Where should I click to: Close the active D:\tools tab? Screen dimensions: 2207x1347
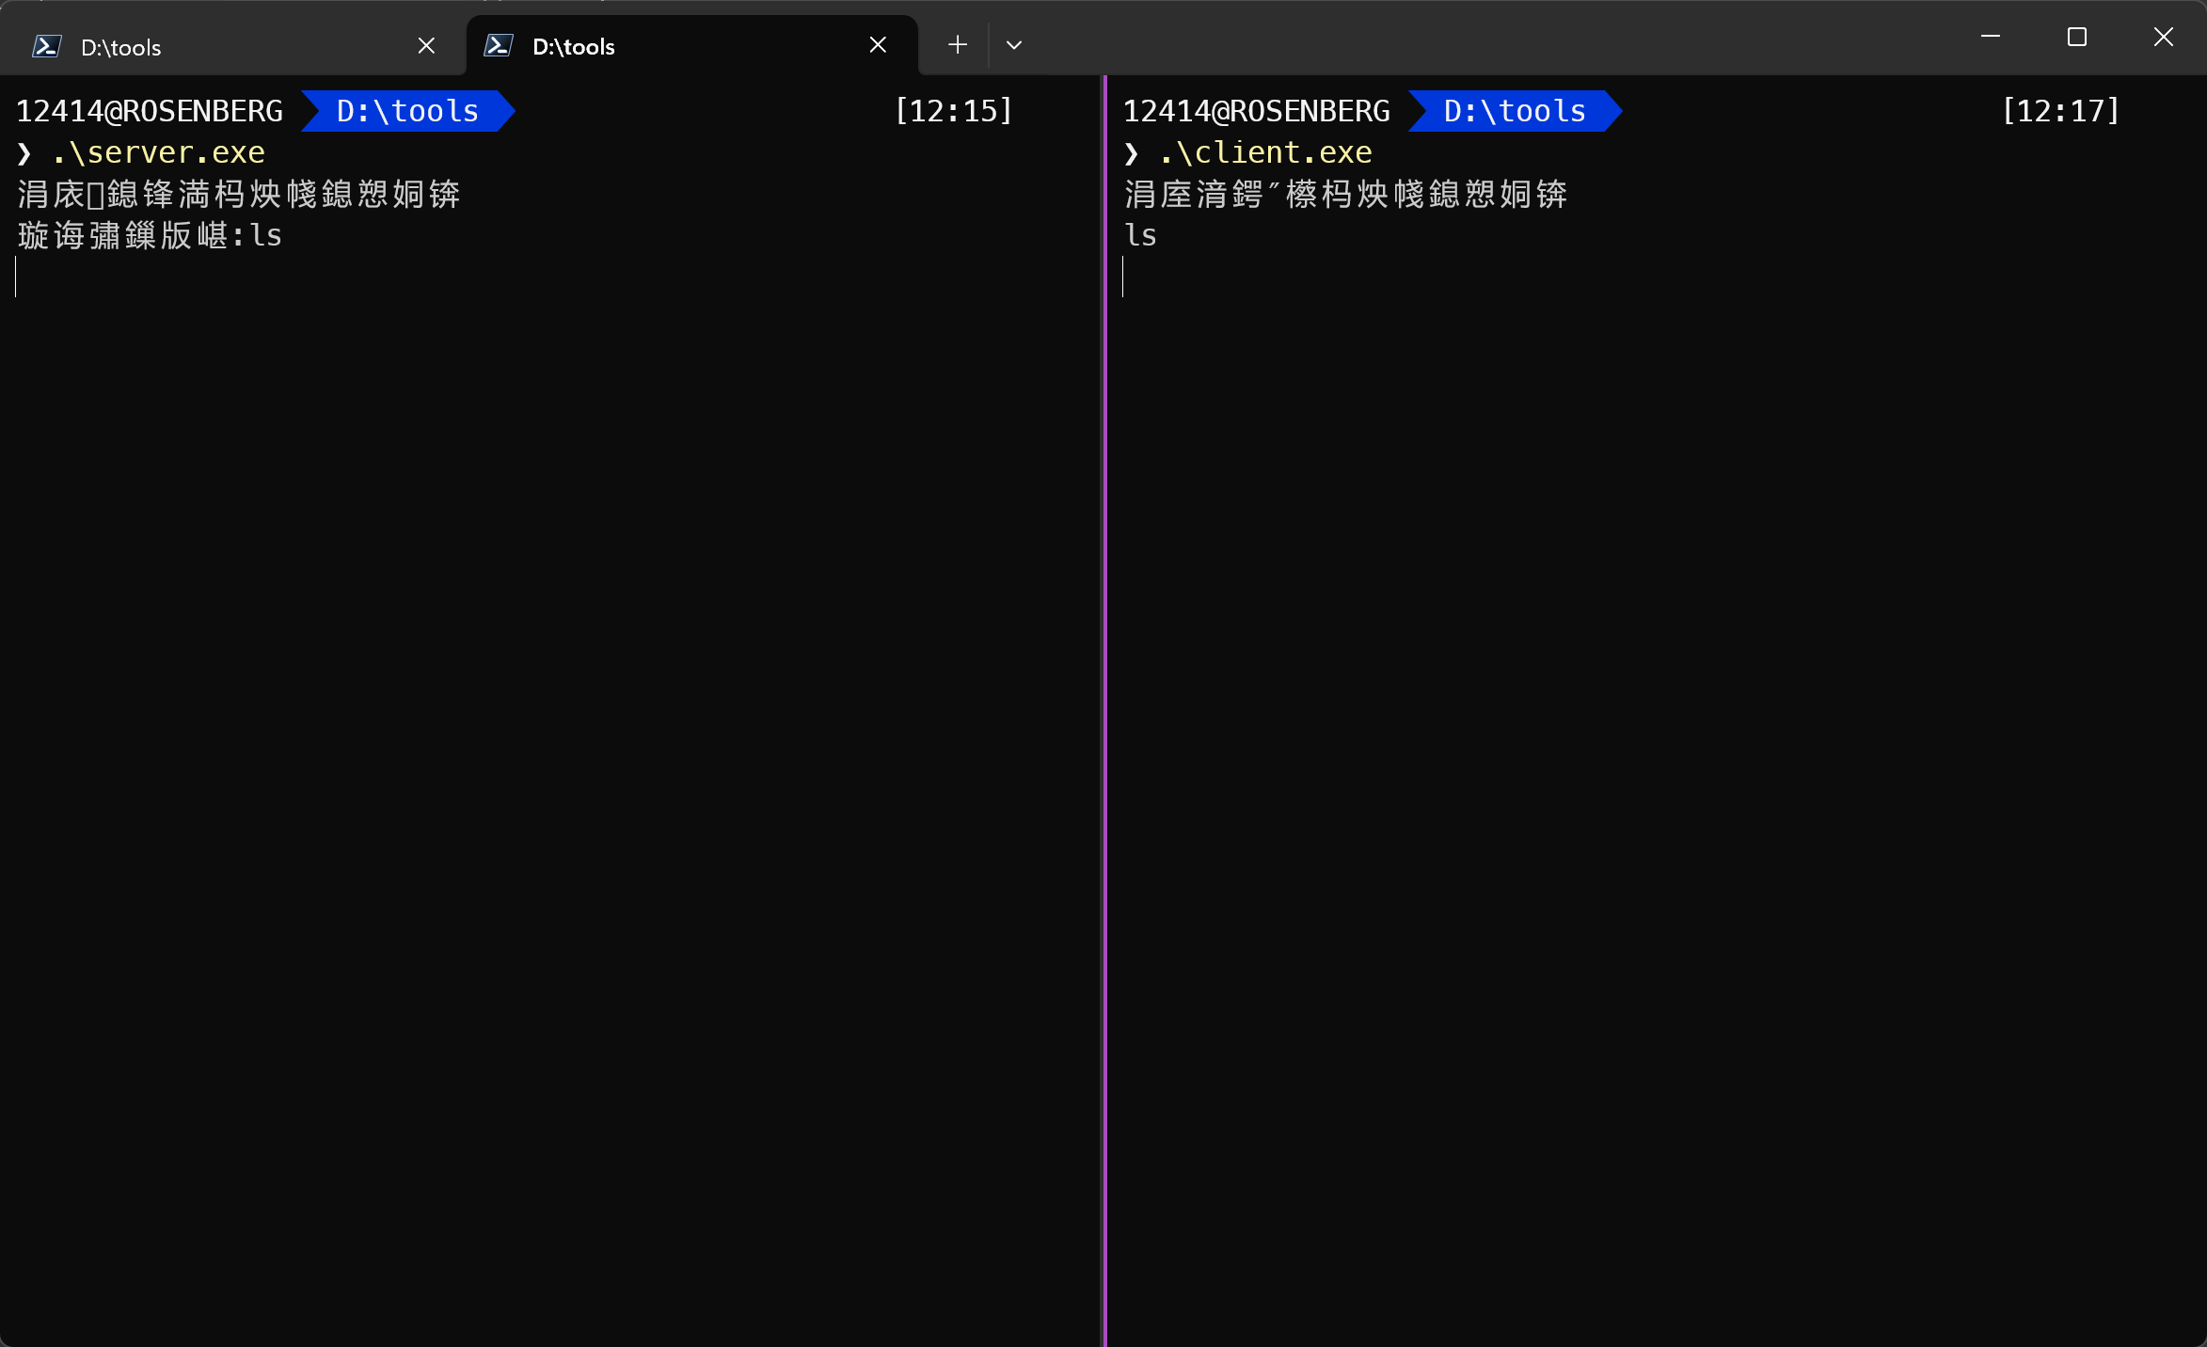point(878,44)
